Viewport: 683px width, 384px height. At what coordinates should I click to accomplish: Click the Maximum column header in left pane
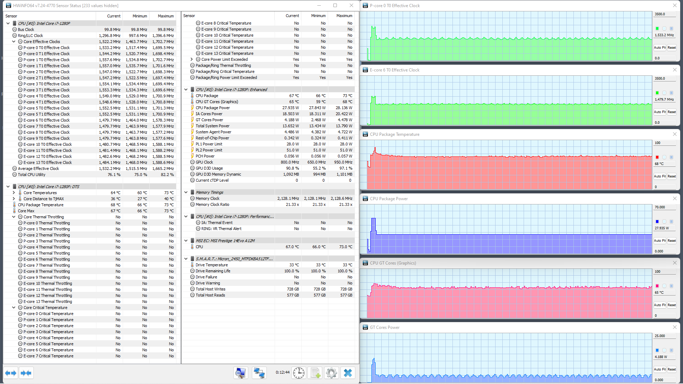[166, 16]
